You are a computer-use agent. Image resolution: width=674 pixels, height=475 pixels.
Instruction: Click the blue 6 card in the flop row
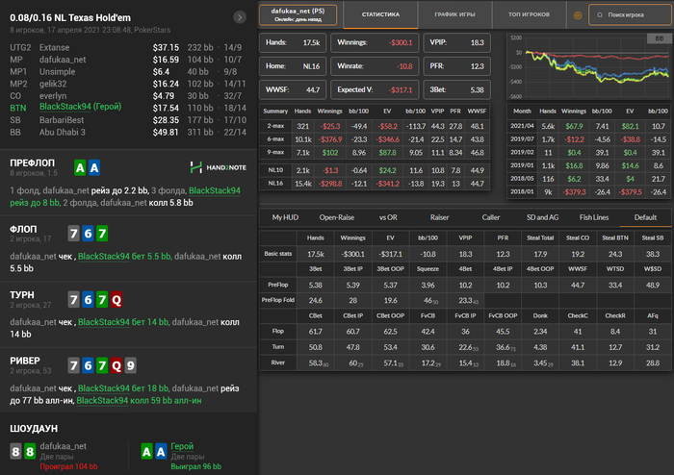[88, 234]
